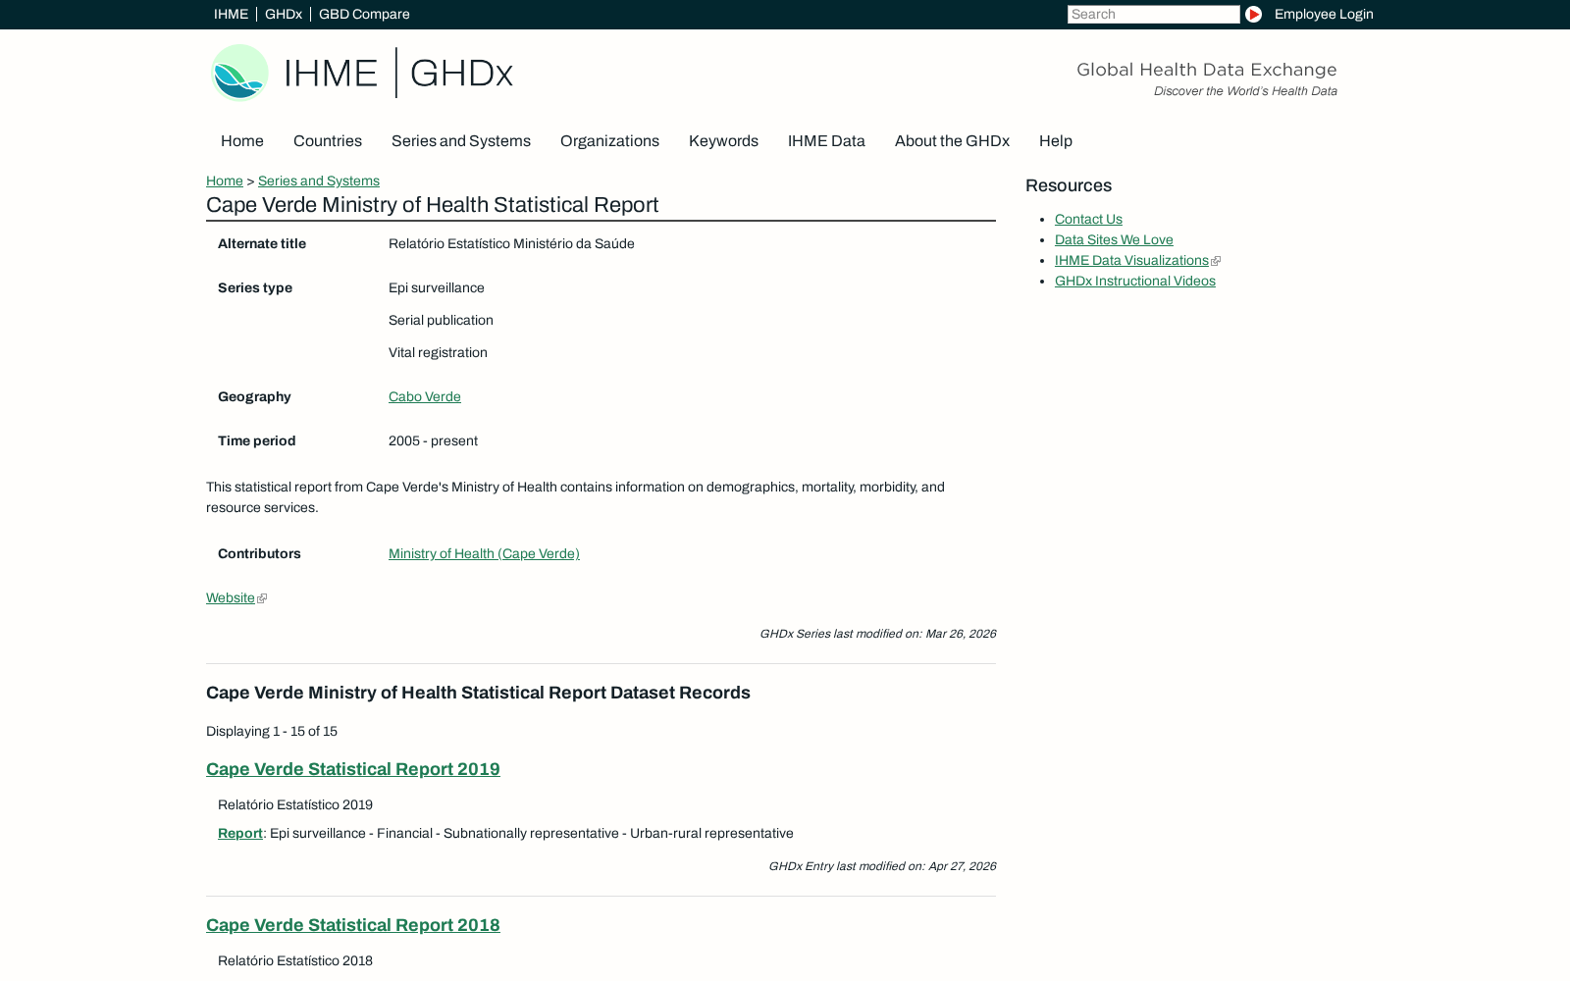1570x981 pixels.
Task: Open Cape Verde Statistical Report 2018
Action: pos(353,925)
